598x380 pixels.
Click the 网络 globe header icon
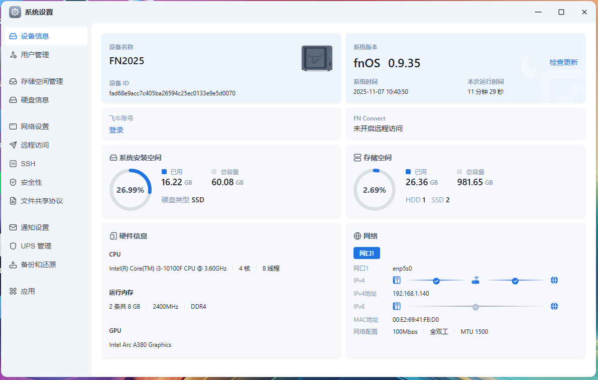click(357, 236)
